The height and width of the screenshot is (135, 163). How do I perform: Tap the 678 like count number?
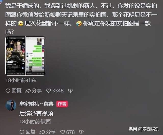(x=71, y=132)
